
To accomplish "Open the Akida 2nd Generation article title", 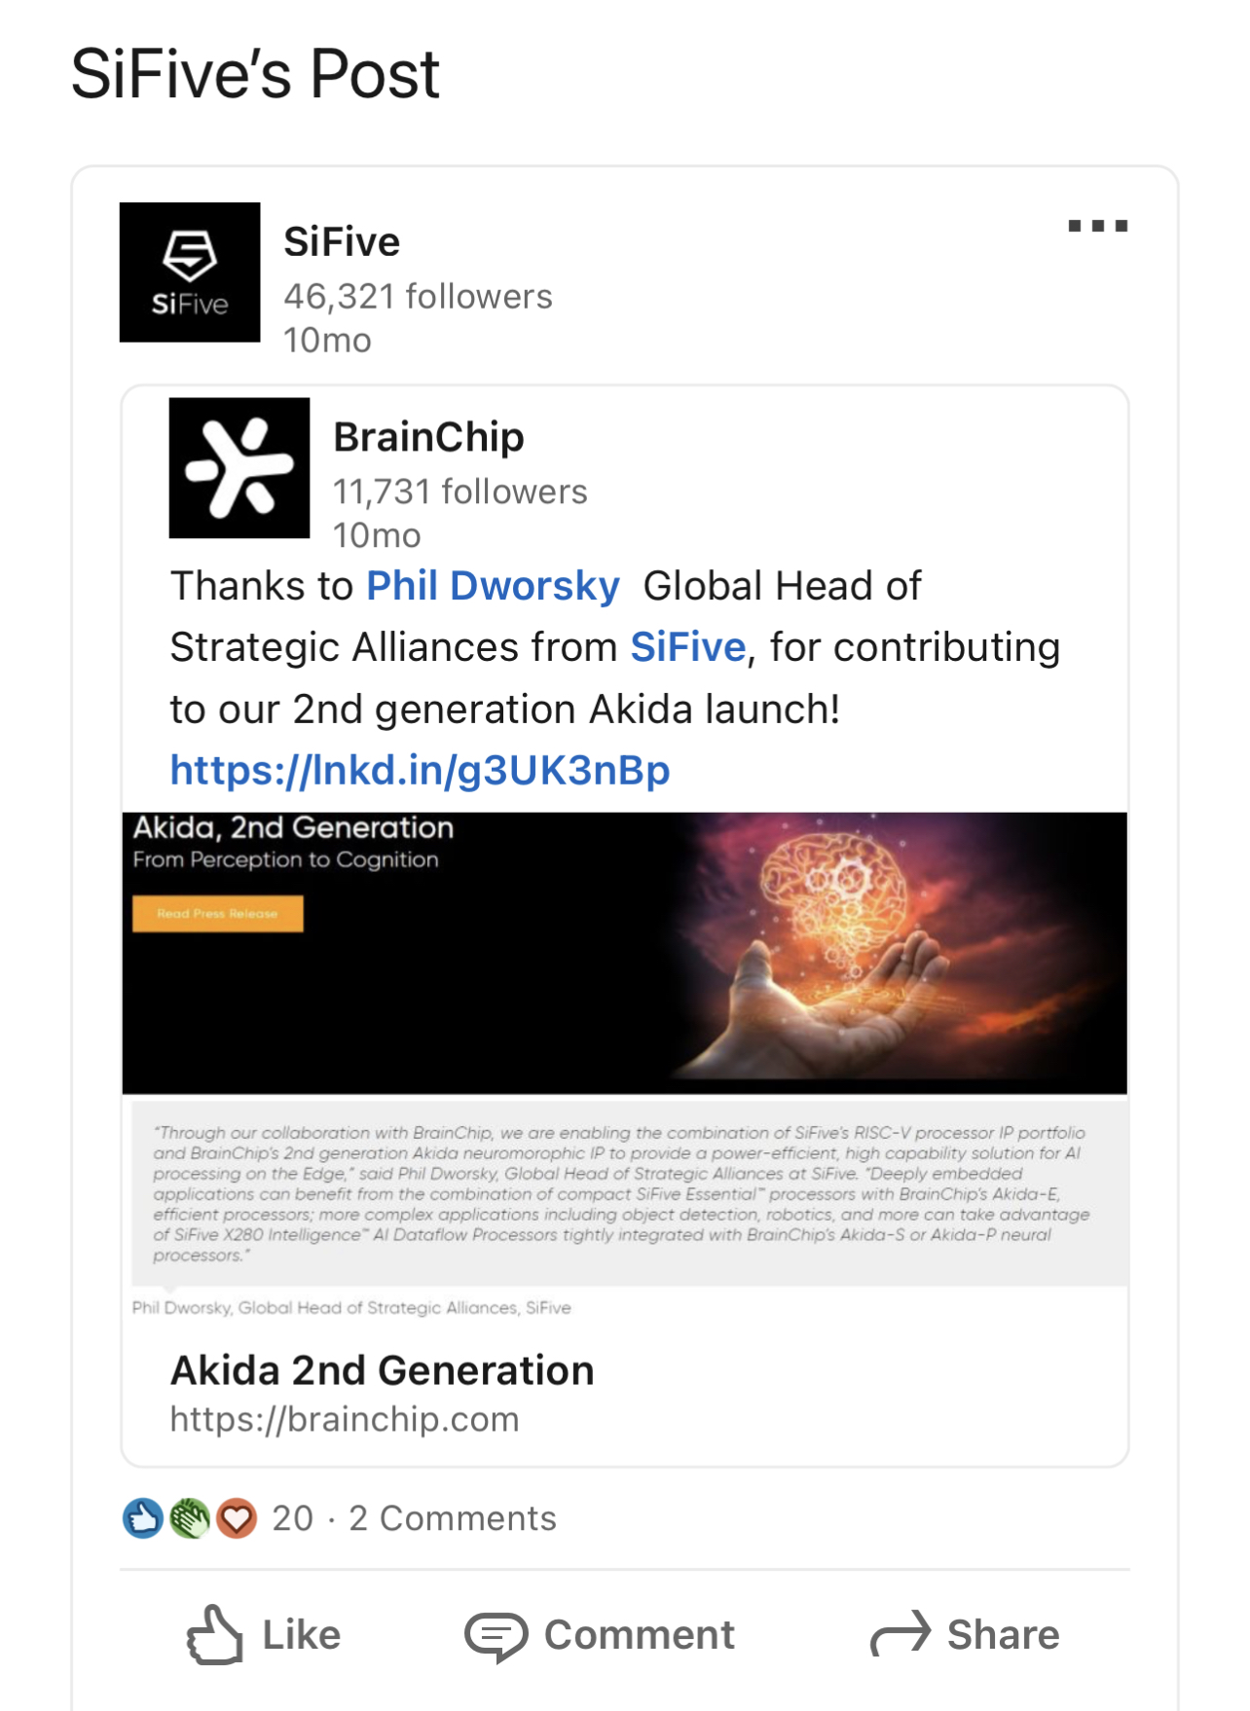I will pos(382,1370).
